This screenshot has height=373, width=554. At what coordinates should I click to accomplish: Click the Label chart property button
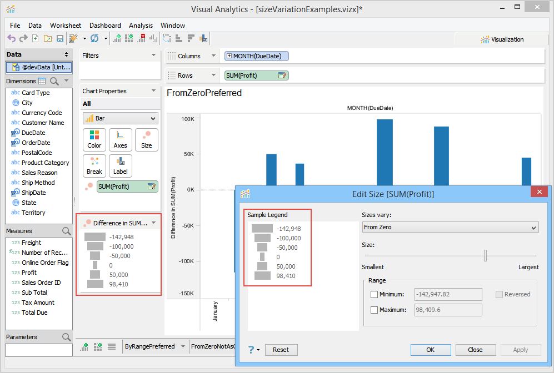[x=121, y=165]
